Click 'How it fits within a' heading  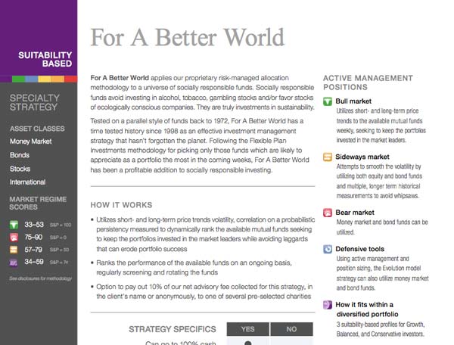point(364,304)
